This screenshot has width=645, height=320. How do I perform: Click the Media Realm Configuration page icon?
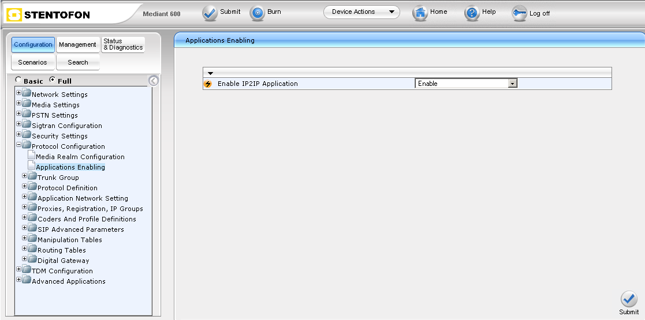point(31,155)
